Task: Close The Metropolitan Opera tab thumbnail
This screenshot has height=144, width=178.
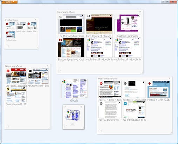Action: coord(83,15)
